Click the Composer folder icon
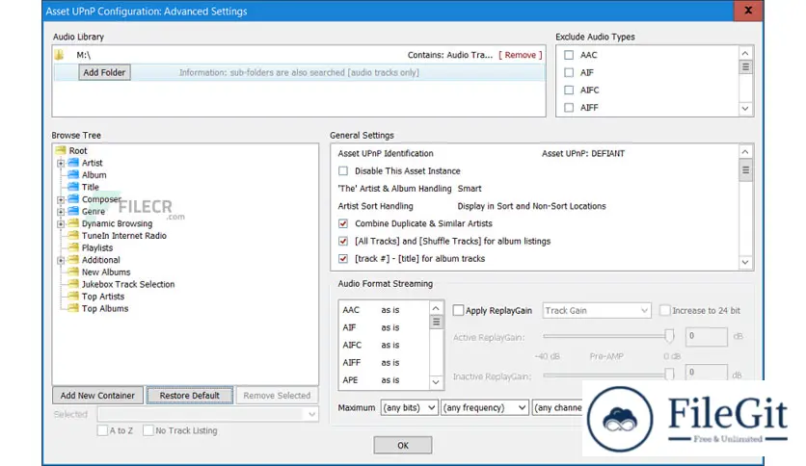806x466 pixels. [73, 199]
